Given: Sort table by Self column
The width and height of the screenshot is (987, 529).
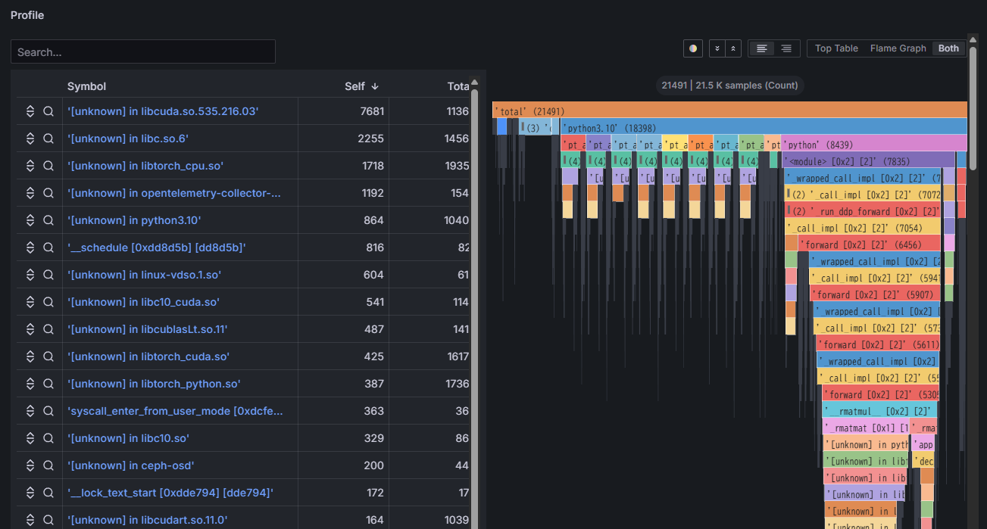Looking at the screenshot, I should [x=361, y=86].
